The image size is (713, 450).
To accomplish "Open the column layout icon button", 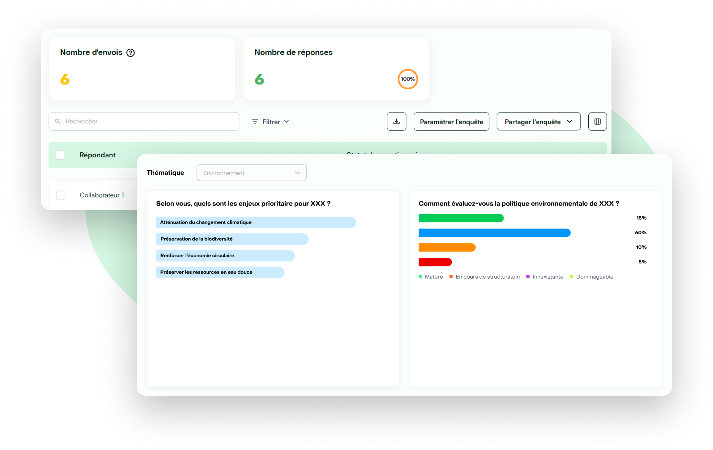I will [597, 122].
